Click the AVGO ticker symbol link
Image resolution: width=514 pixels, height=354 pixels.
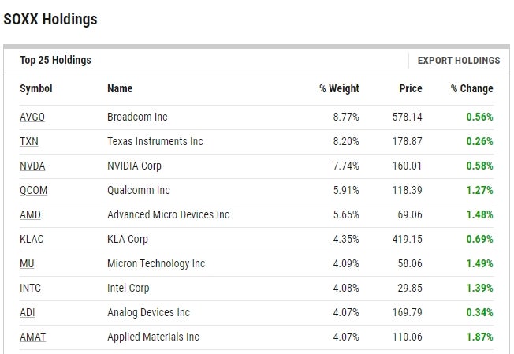click(32, 117)
